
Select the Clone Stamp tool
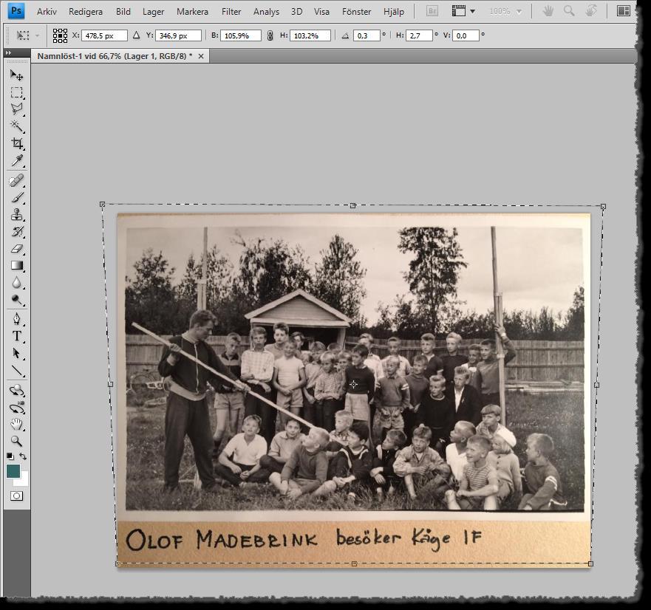pos(16,215)
